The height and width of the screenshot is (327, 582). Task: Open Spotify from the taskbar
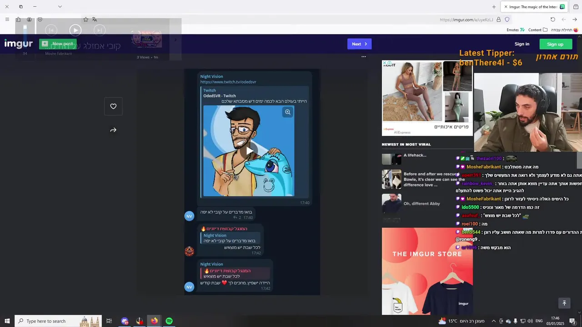tap(169, 321)
